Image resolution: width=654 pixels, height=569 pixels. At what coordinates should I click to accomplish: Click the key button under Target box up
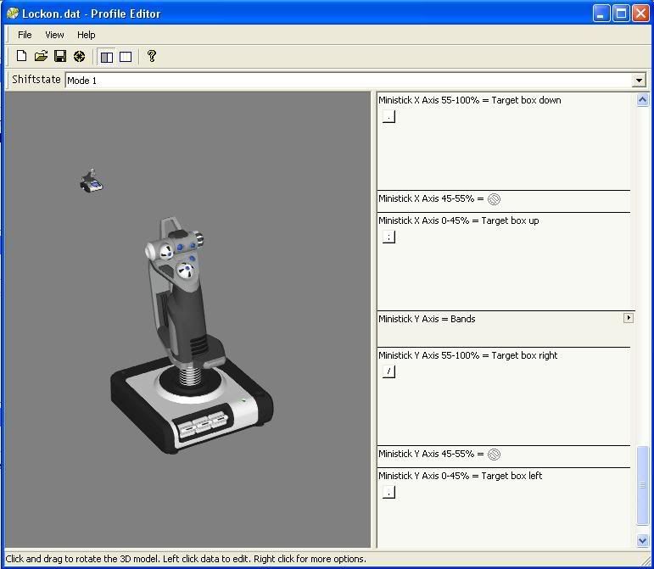(x=388, y=237)
